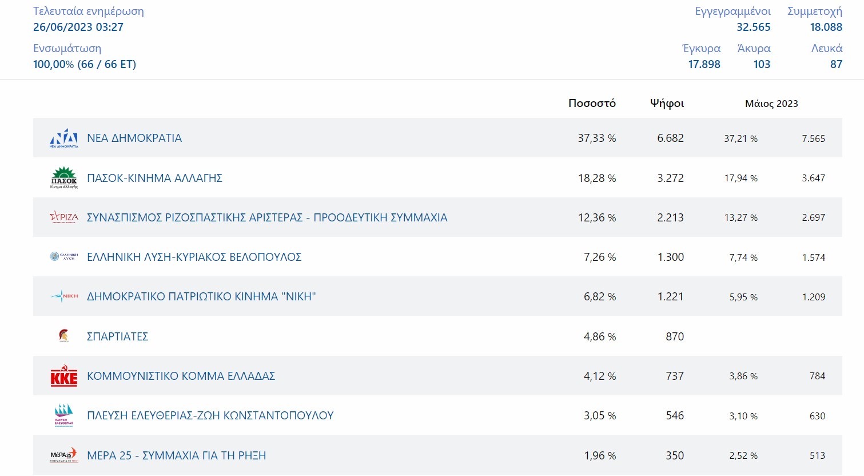This screenshot has width=864, height=476.
Task: Click the Ποσοστό column header
Action: pyautogui.click(x=592, y=103)
